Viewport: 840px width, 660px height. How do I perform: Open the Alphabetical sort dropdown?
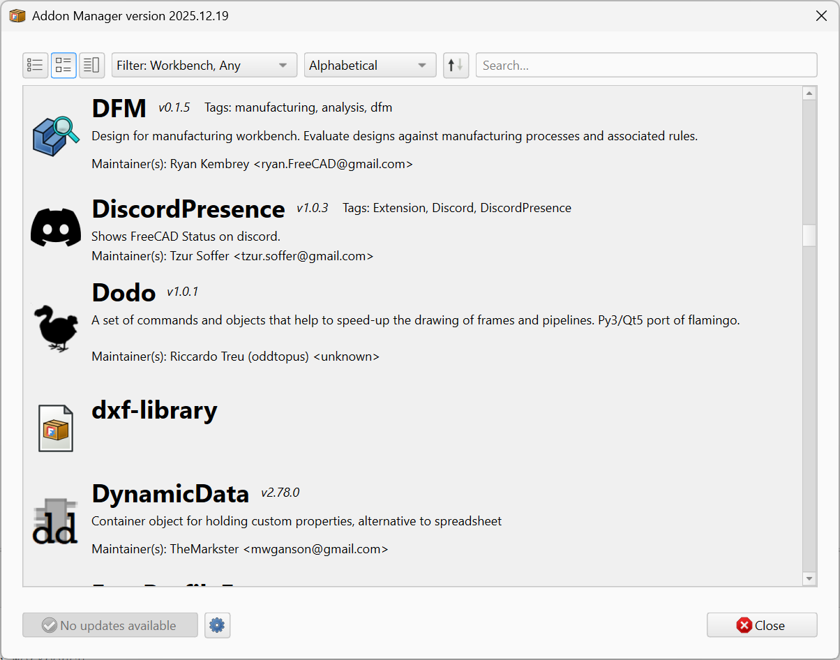coord(370,66)
